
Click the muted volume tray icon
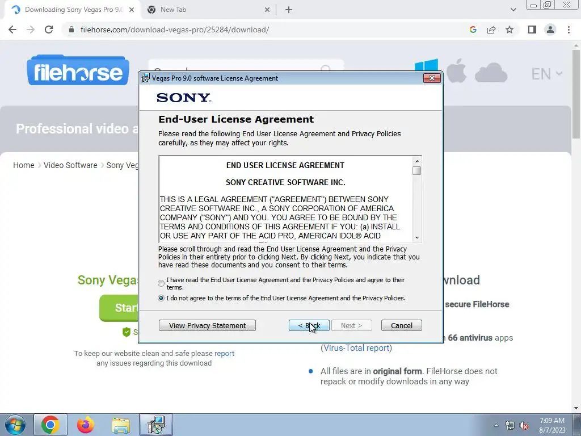[524, 426]
